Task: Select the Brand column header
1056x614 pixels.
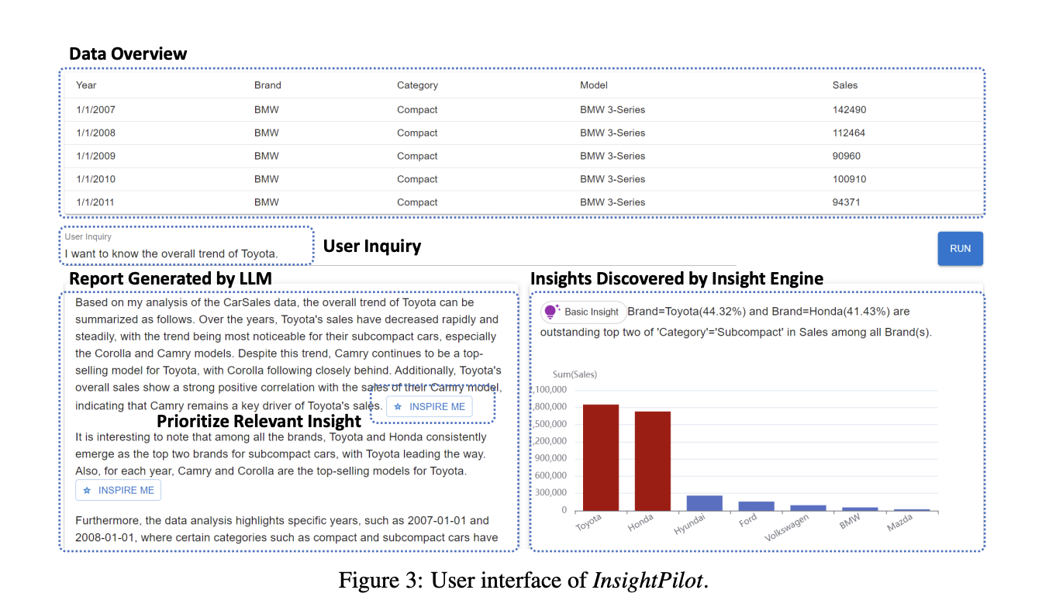Action: [x=267, y=85]
